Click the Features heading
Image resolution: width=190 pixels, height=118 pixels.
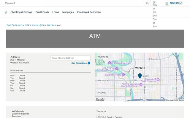point(101,111)
